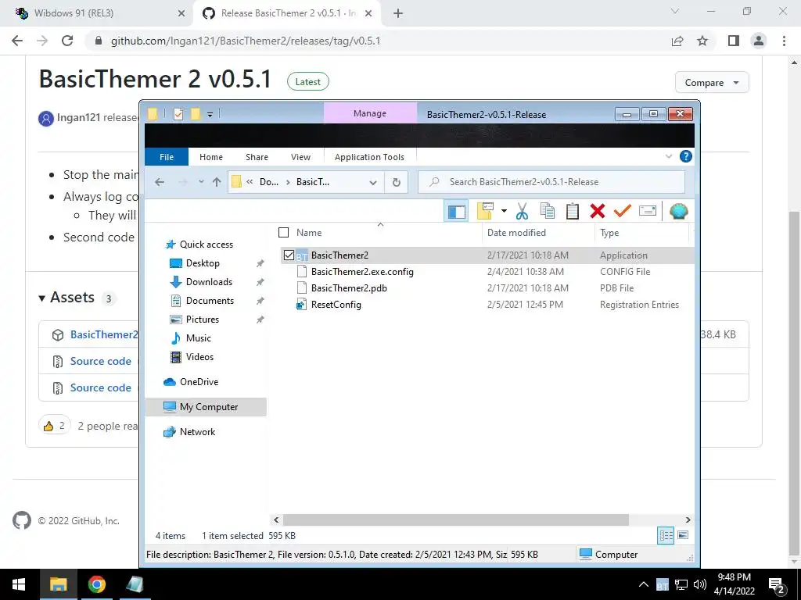Click the envelope email icon in toolbar

[647, 210]
